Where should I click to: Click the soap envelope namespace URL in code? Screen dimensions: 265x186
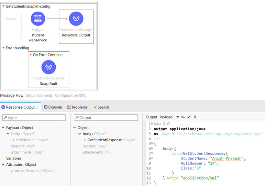click(217, 134)
